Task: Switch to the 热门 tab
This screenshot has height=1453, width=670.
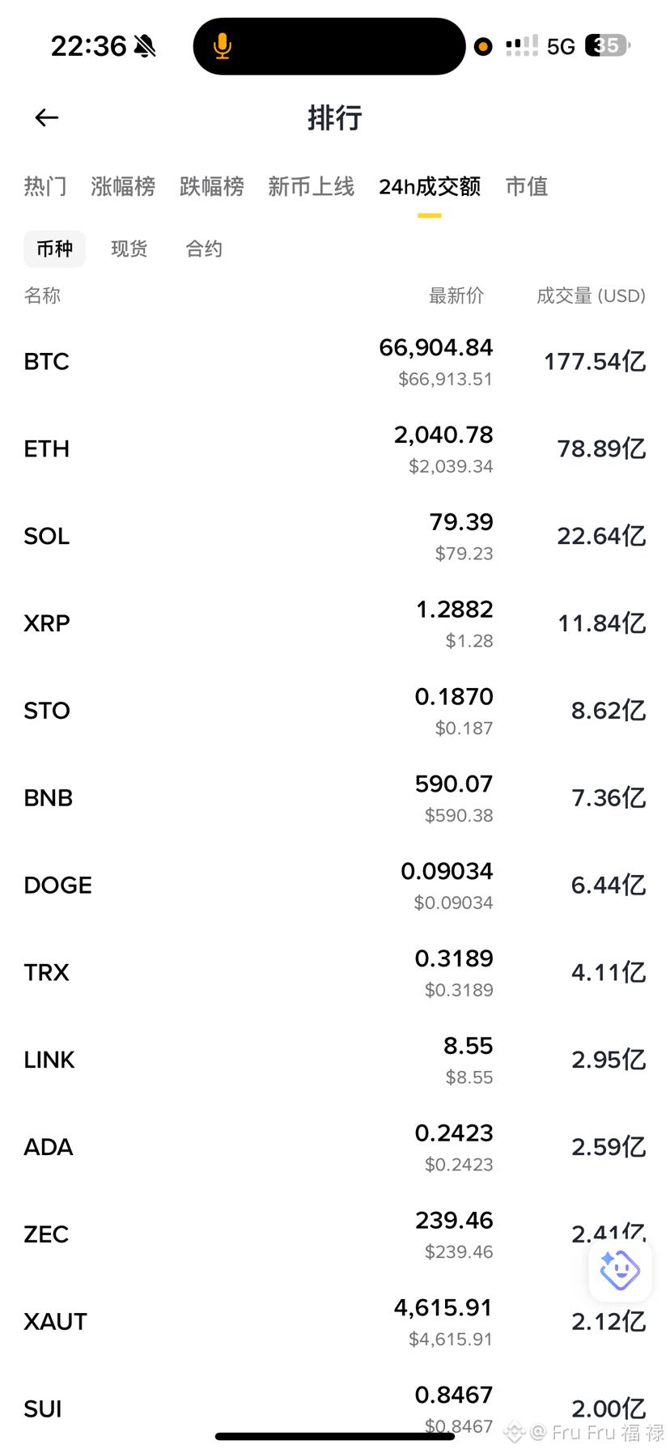Action: [45, 187]
